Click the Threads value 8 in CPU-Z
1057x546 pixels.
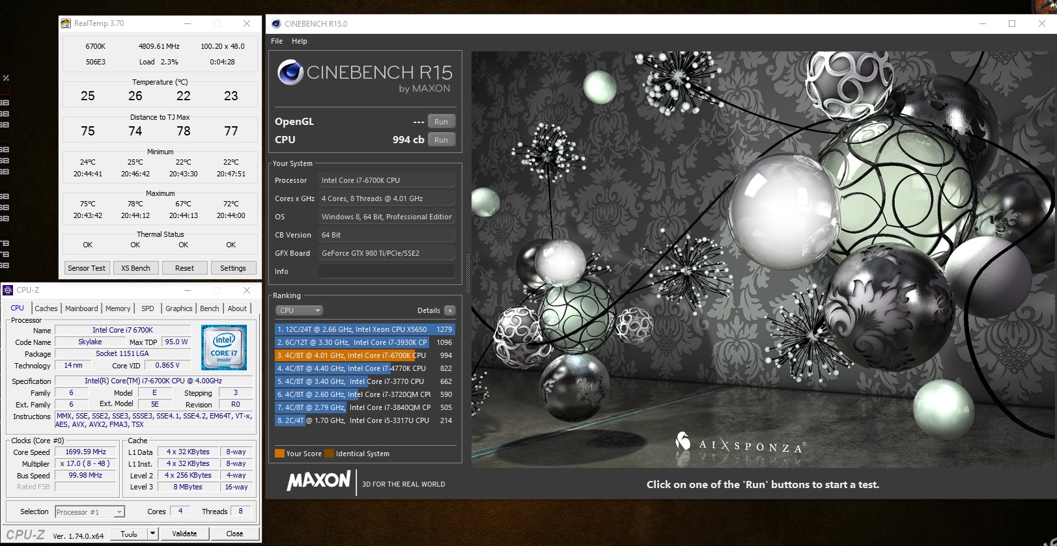coord(240,511)
